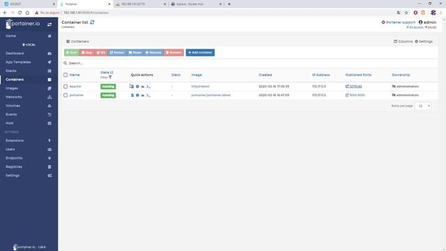Open the Chrome three-dot menu
The height and width of the screenshot is (251, 446).
(441, 13)
